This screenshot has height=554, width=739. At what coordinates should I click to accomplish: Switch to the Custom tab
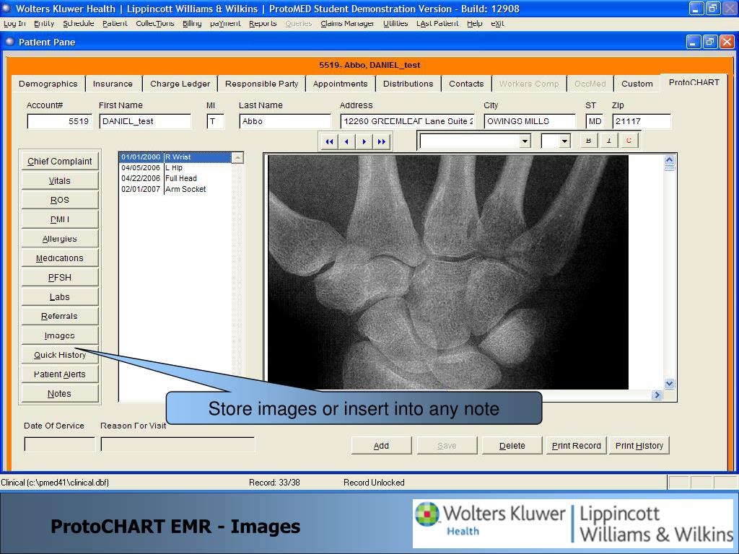click(637, 84)
